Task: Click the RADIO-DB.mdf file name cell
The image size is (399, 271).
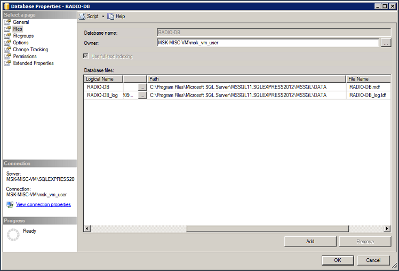Action: [369, 87]
